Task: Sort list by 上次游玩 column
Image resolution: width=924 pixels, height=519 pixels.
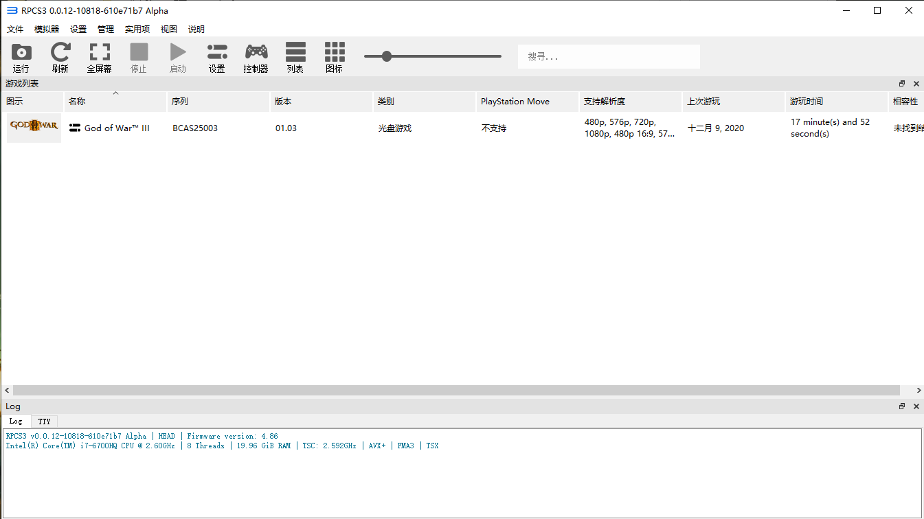Action: (732, 102)
